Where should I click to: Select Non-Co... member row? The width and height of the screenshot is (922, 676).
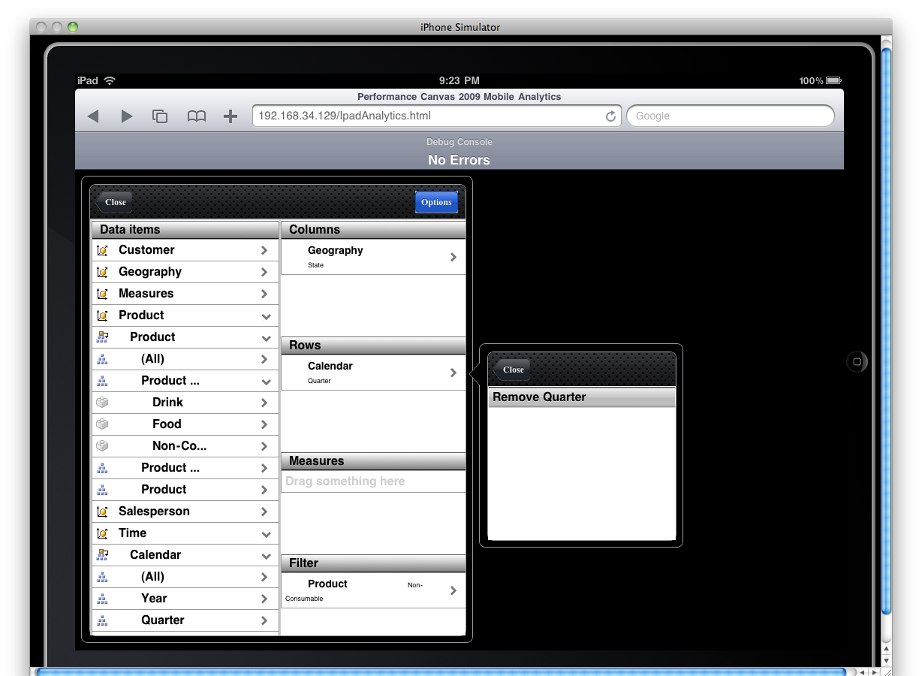[185, 446]
